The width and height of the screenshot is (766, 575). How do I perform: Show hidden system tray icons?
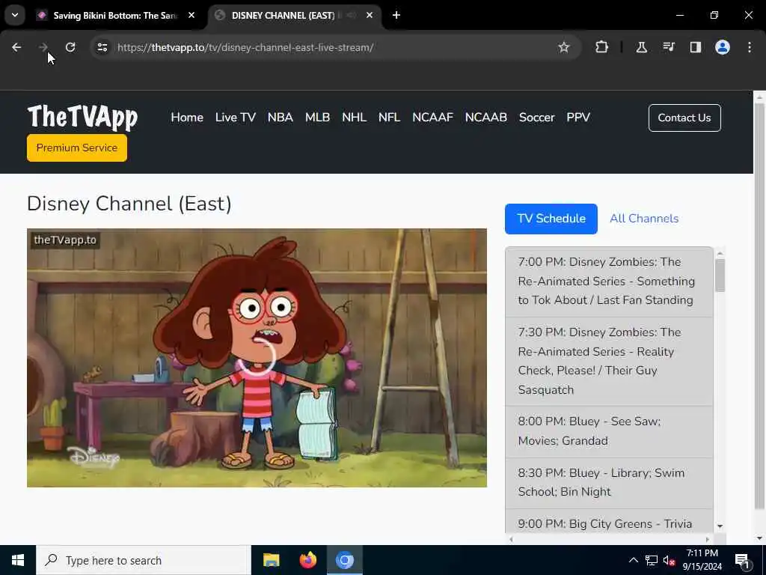[x=633, y=560]
